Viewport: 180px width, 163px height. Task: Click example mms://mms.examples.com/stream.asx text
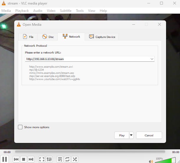[x=52, y=73]
